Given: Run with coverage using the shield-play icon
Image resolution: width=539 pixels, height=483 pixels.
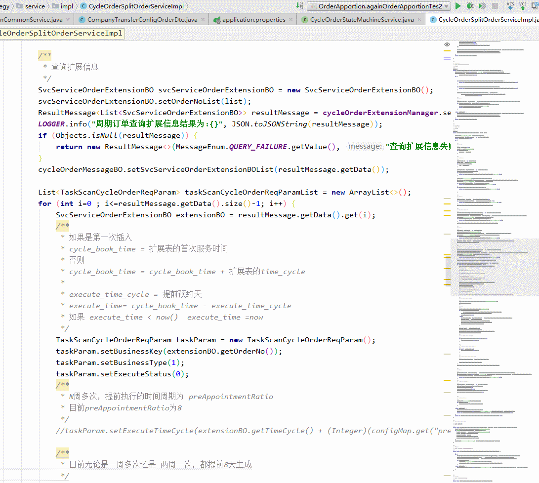Looking at the screenshot, I should (x=483, y=6).
